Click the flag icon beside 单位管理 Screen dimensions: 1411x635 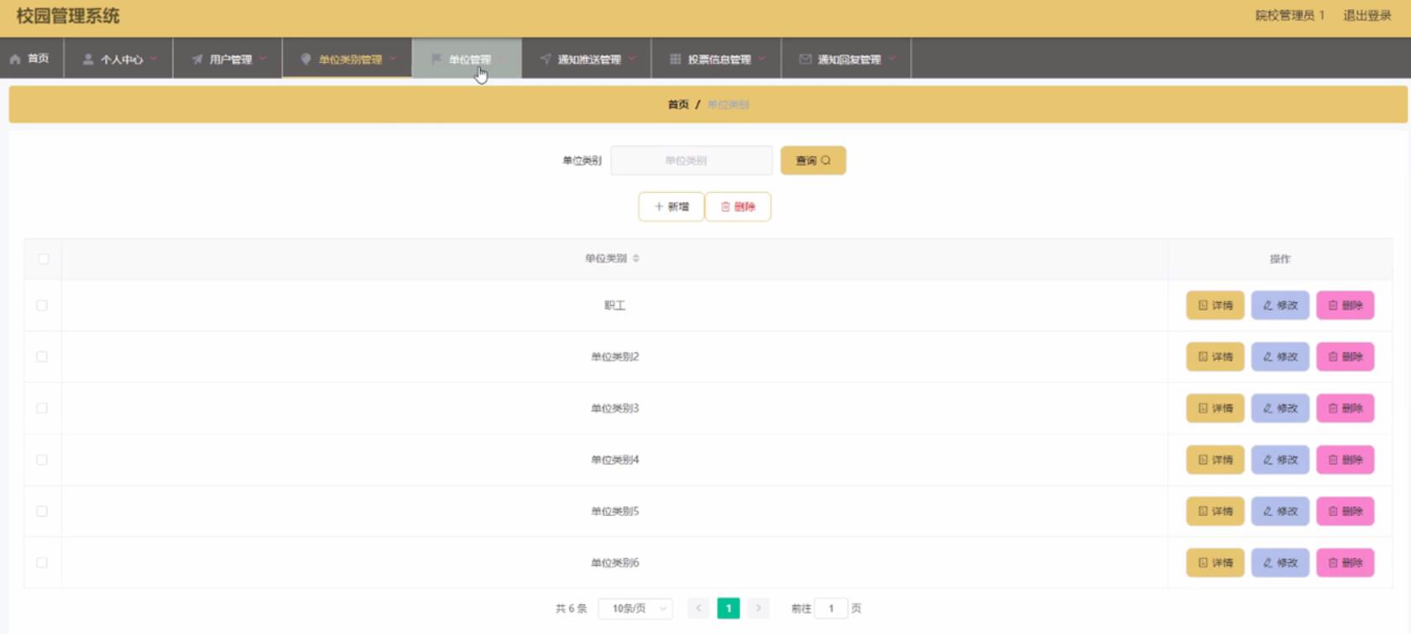436,59
